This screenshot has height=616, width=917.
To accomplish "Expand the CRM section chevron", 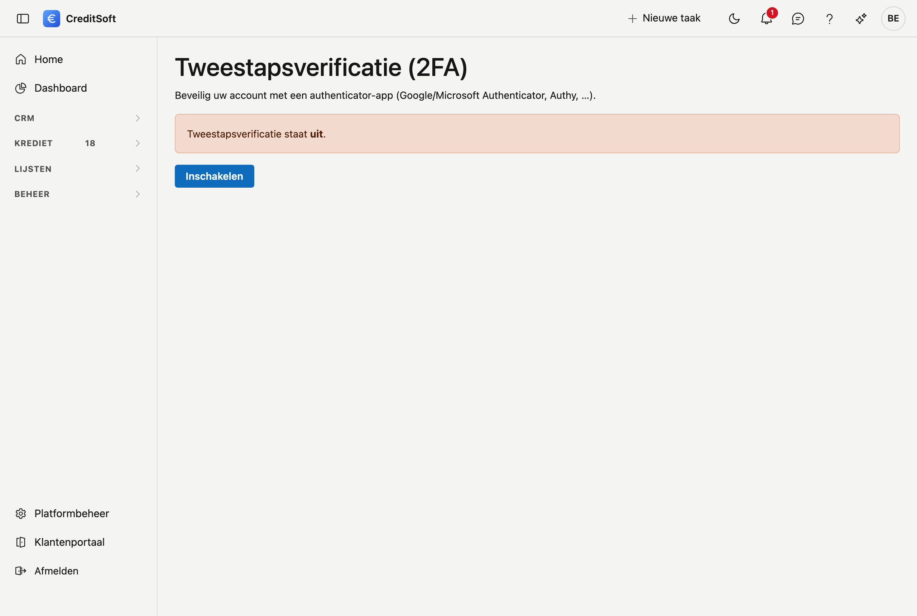I will (x=138, y=118).
